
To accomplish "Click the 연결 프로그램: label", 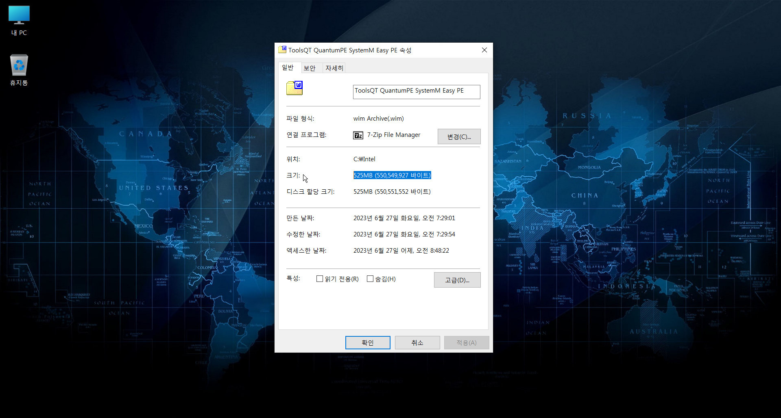I will pyautogui.click(x=306, y=134).
